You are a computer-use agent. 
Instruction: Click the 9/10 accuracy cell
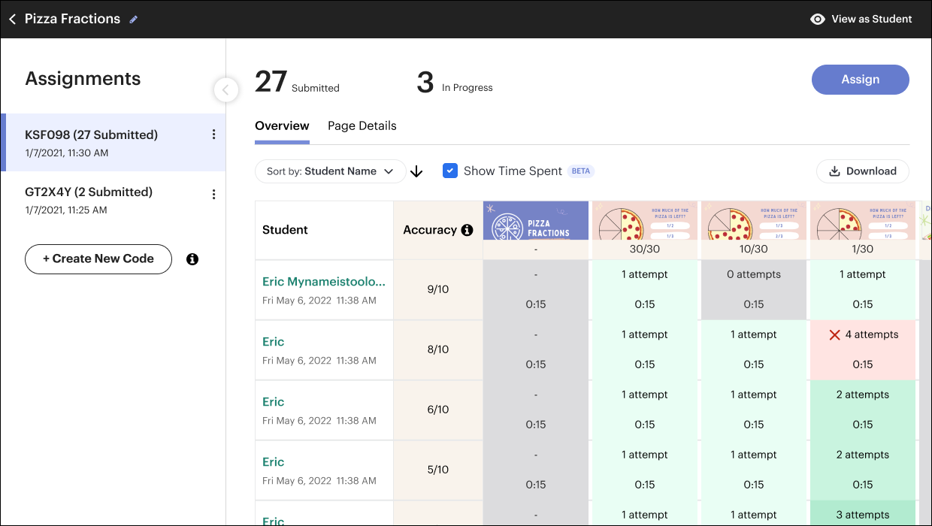438,290
